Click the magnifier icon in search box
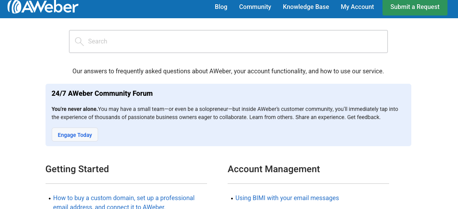458x209 pixels. pos(79,41)
